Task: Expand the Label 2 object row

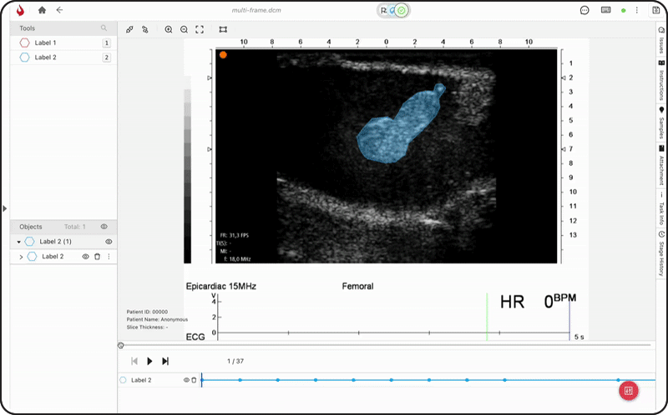Action: [21, 257]
